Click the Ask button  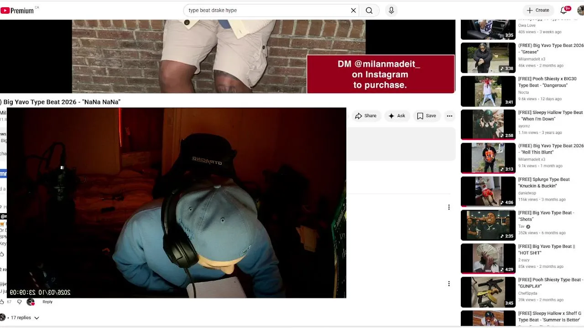[x=396, y=116]
